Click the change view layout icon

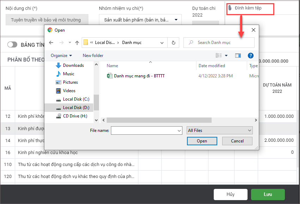pyautogui.click(x=219, y=56)
